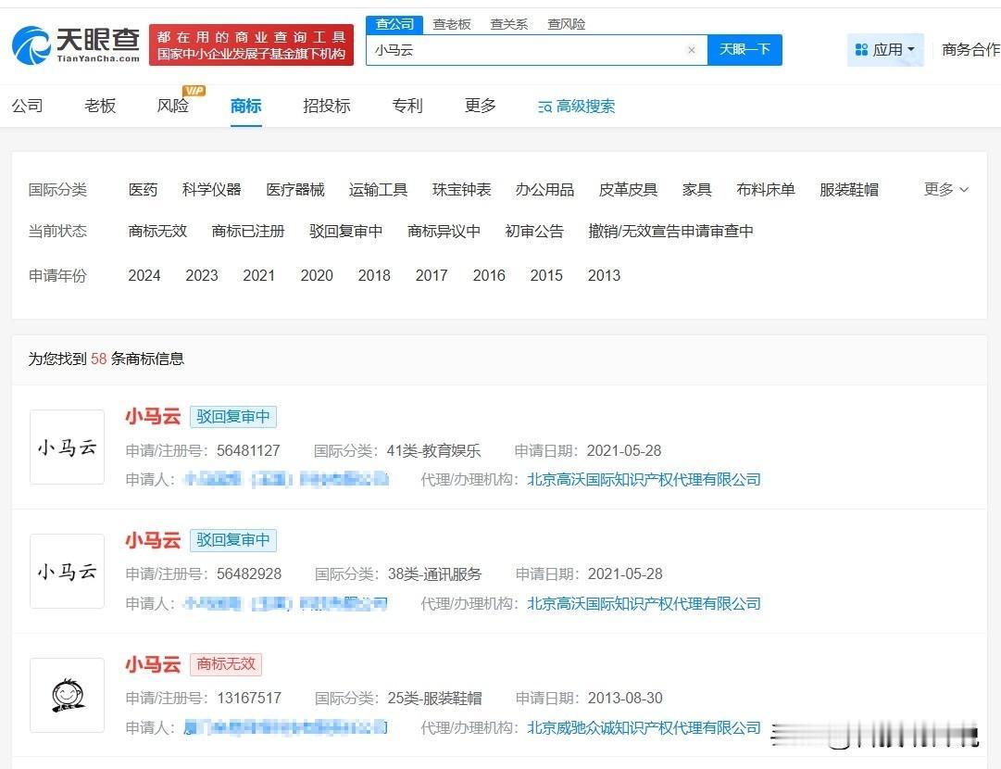1001x769 pixels.
Task: Click the blurred applicant name for 13167517
Action: 285,727
